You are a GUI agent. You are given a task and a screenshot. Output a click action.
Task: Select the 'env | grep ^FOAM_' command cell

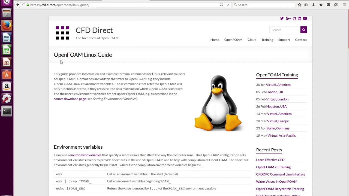pos(79,181)
